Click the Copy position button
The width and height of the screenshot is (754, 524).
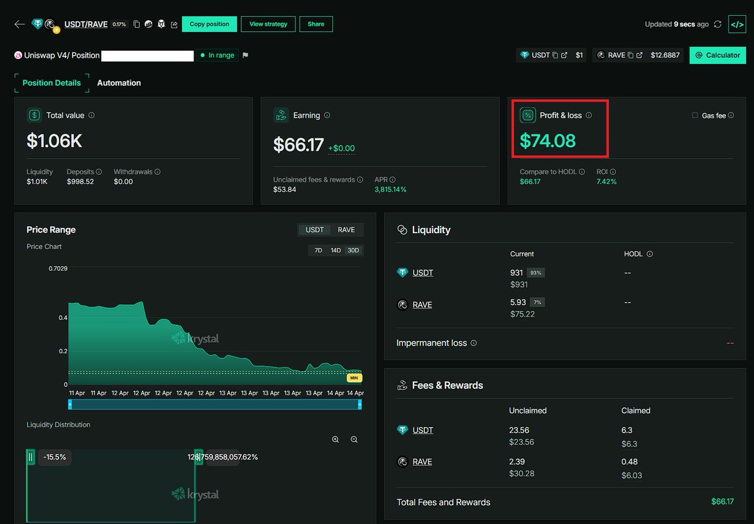click(209, 25)
